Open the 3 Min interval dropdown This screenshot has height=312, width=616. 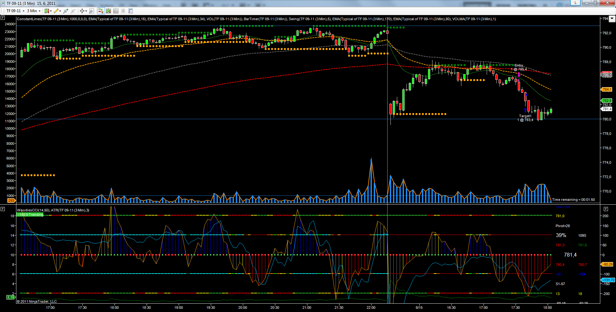(x=34, y=11)
